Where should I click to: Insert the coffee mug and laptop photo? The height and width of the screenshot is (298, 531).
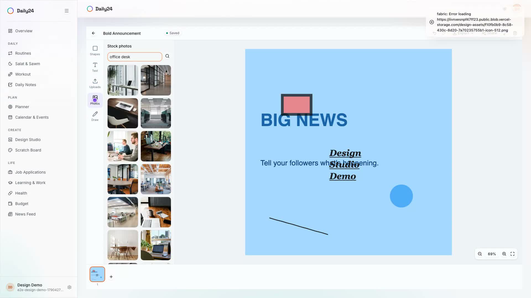pos(156,212)
